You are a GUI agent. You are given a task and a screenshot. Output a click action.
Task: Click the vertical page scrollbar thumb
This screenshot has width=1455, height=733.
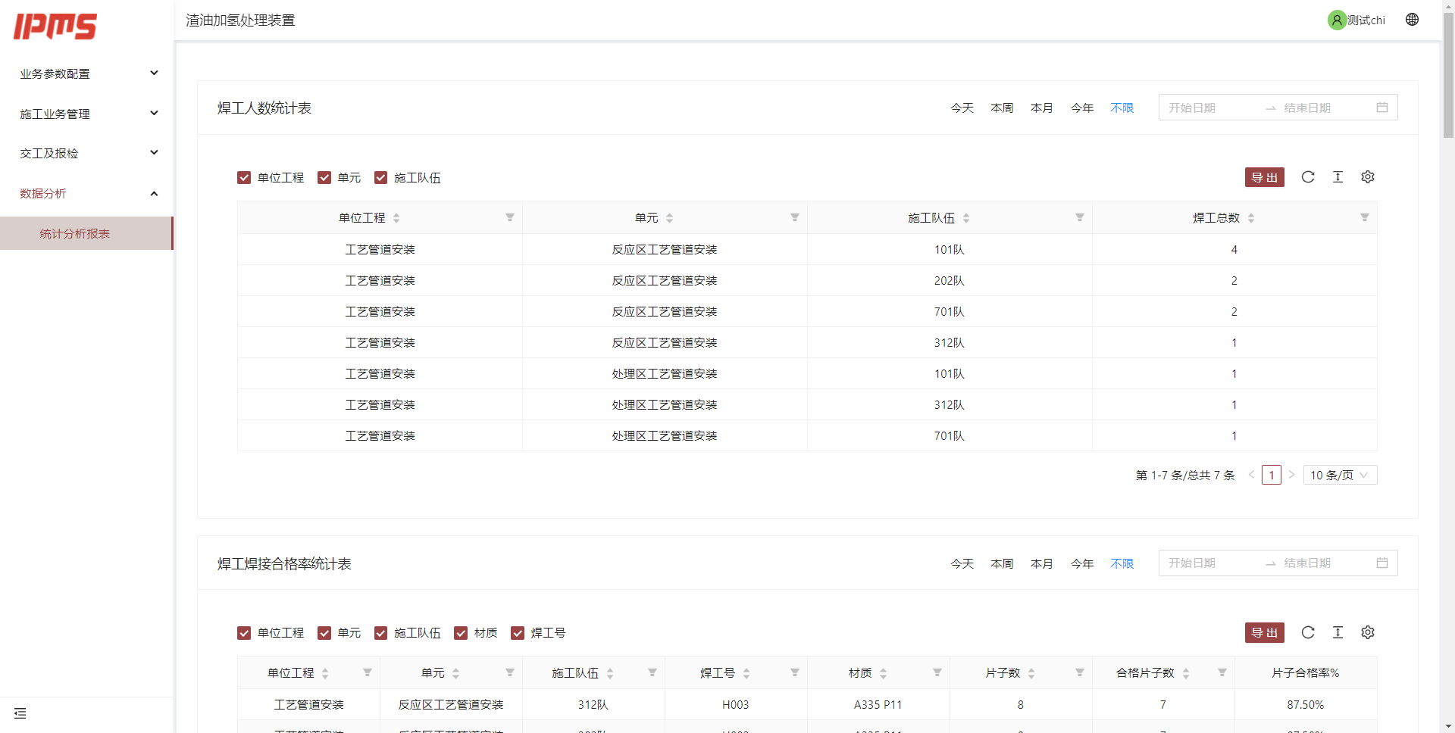[x=1448, y=74]
